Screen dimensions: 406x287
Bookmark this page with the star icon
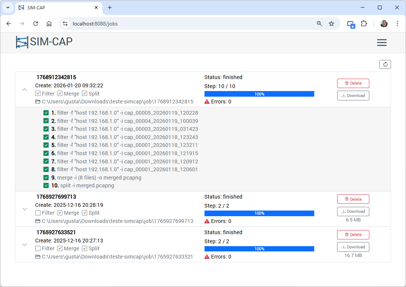pos(331,24)
